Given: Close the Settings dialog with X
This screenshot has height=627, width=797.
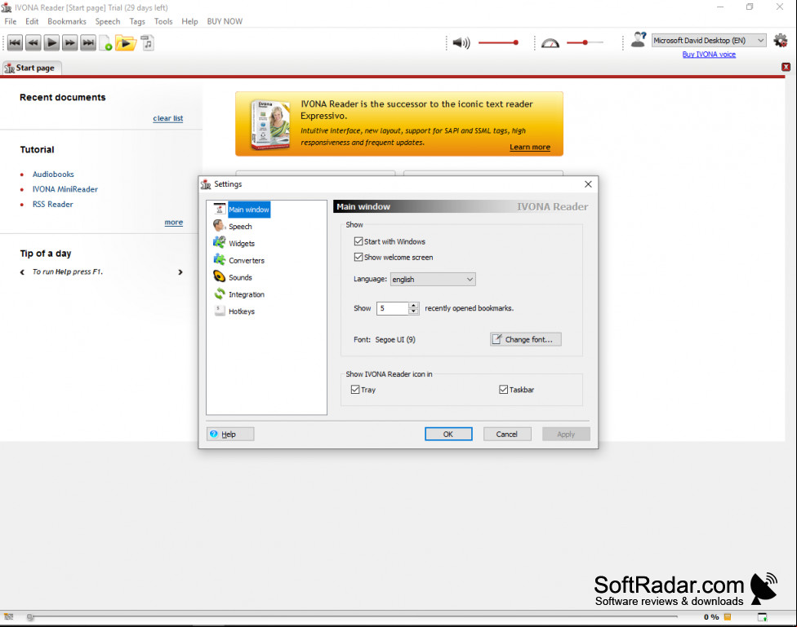Looking at the screenshot, I should tap(588, 183).
